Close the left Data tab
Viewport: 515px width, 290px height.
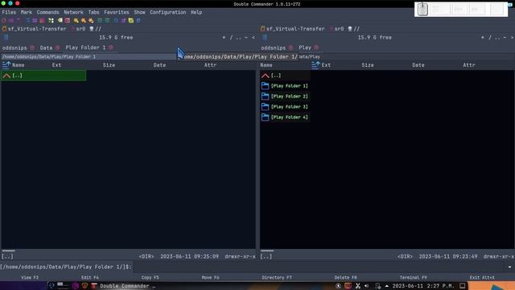pyautogui.click(x=58, y=48)
